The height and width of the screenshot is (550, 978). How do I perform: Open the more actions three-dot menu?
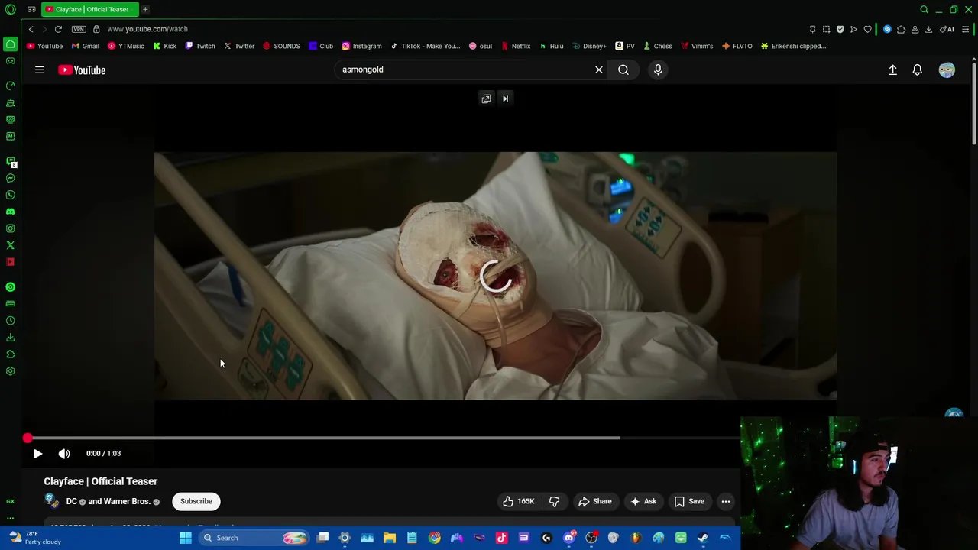coord(726,501)
